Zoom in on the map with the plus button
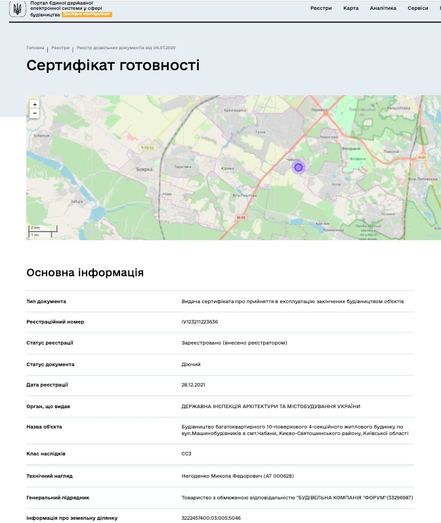Image resolution: width=441 pixels, height=523 pixels. pyautogui.click(x=34, y=104)
